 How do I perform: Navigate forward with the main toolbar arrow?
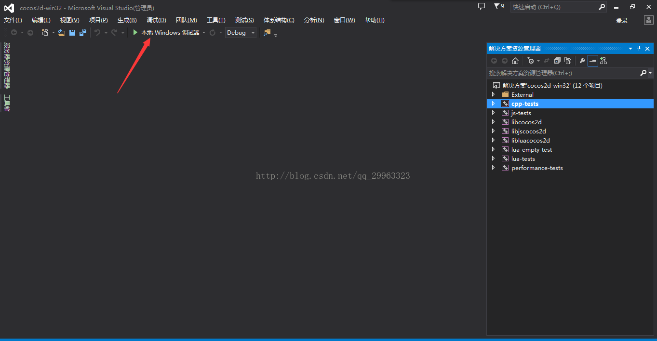pyautogui.click(x=30, y=33)
